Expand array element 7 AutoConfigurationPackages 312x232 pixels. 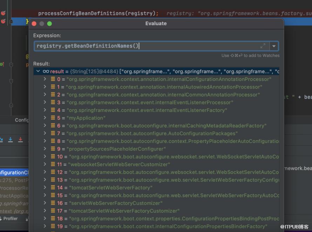45,133
